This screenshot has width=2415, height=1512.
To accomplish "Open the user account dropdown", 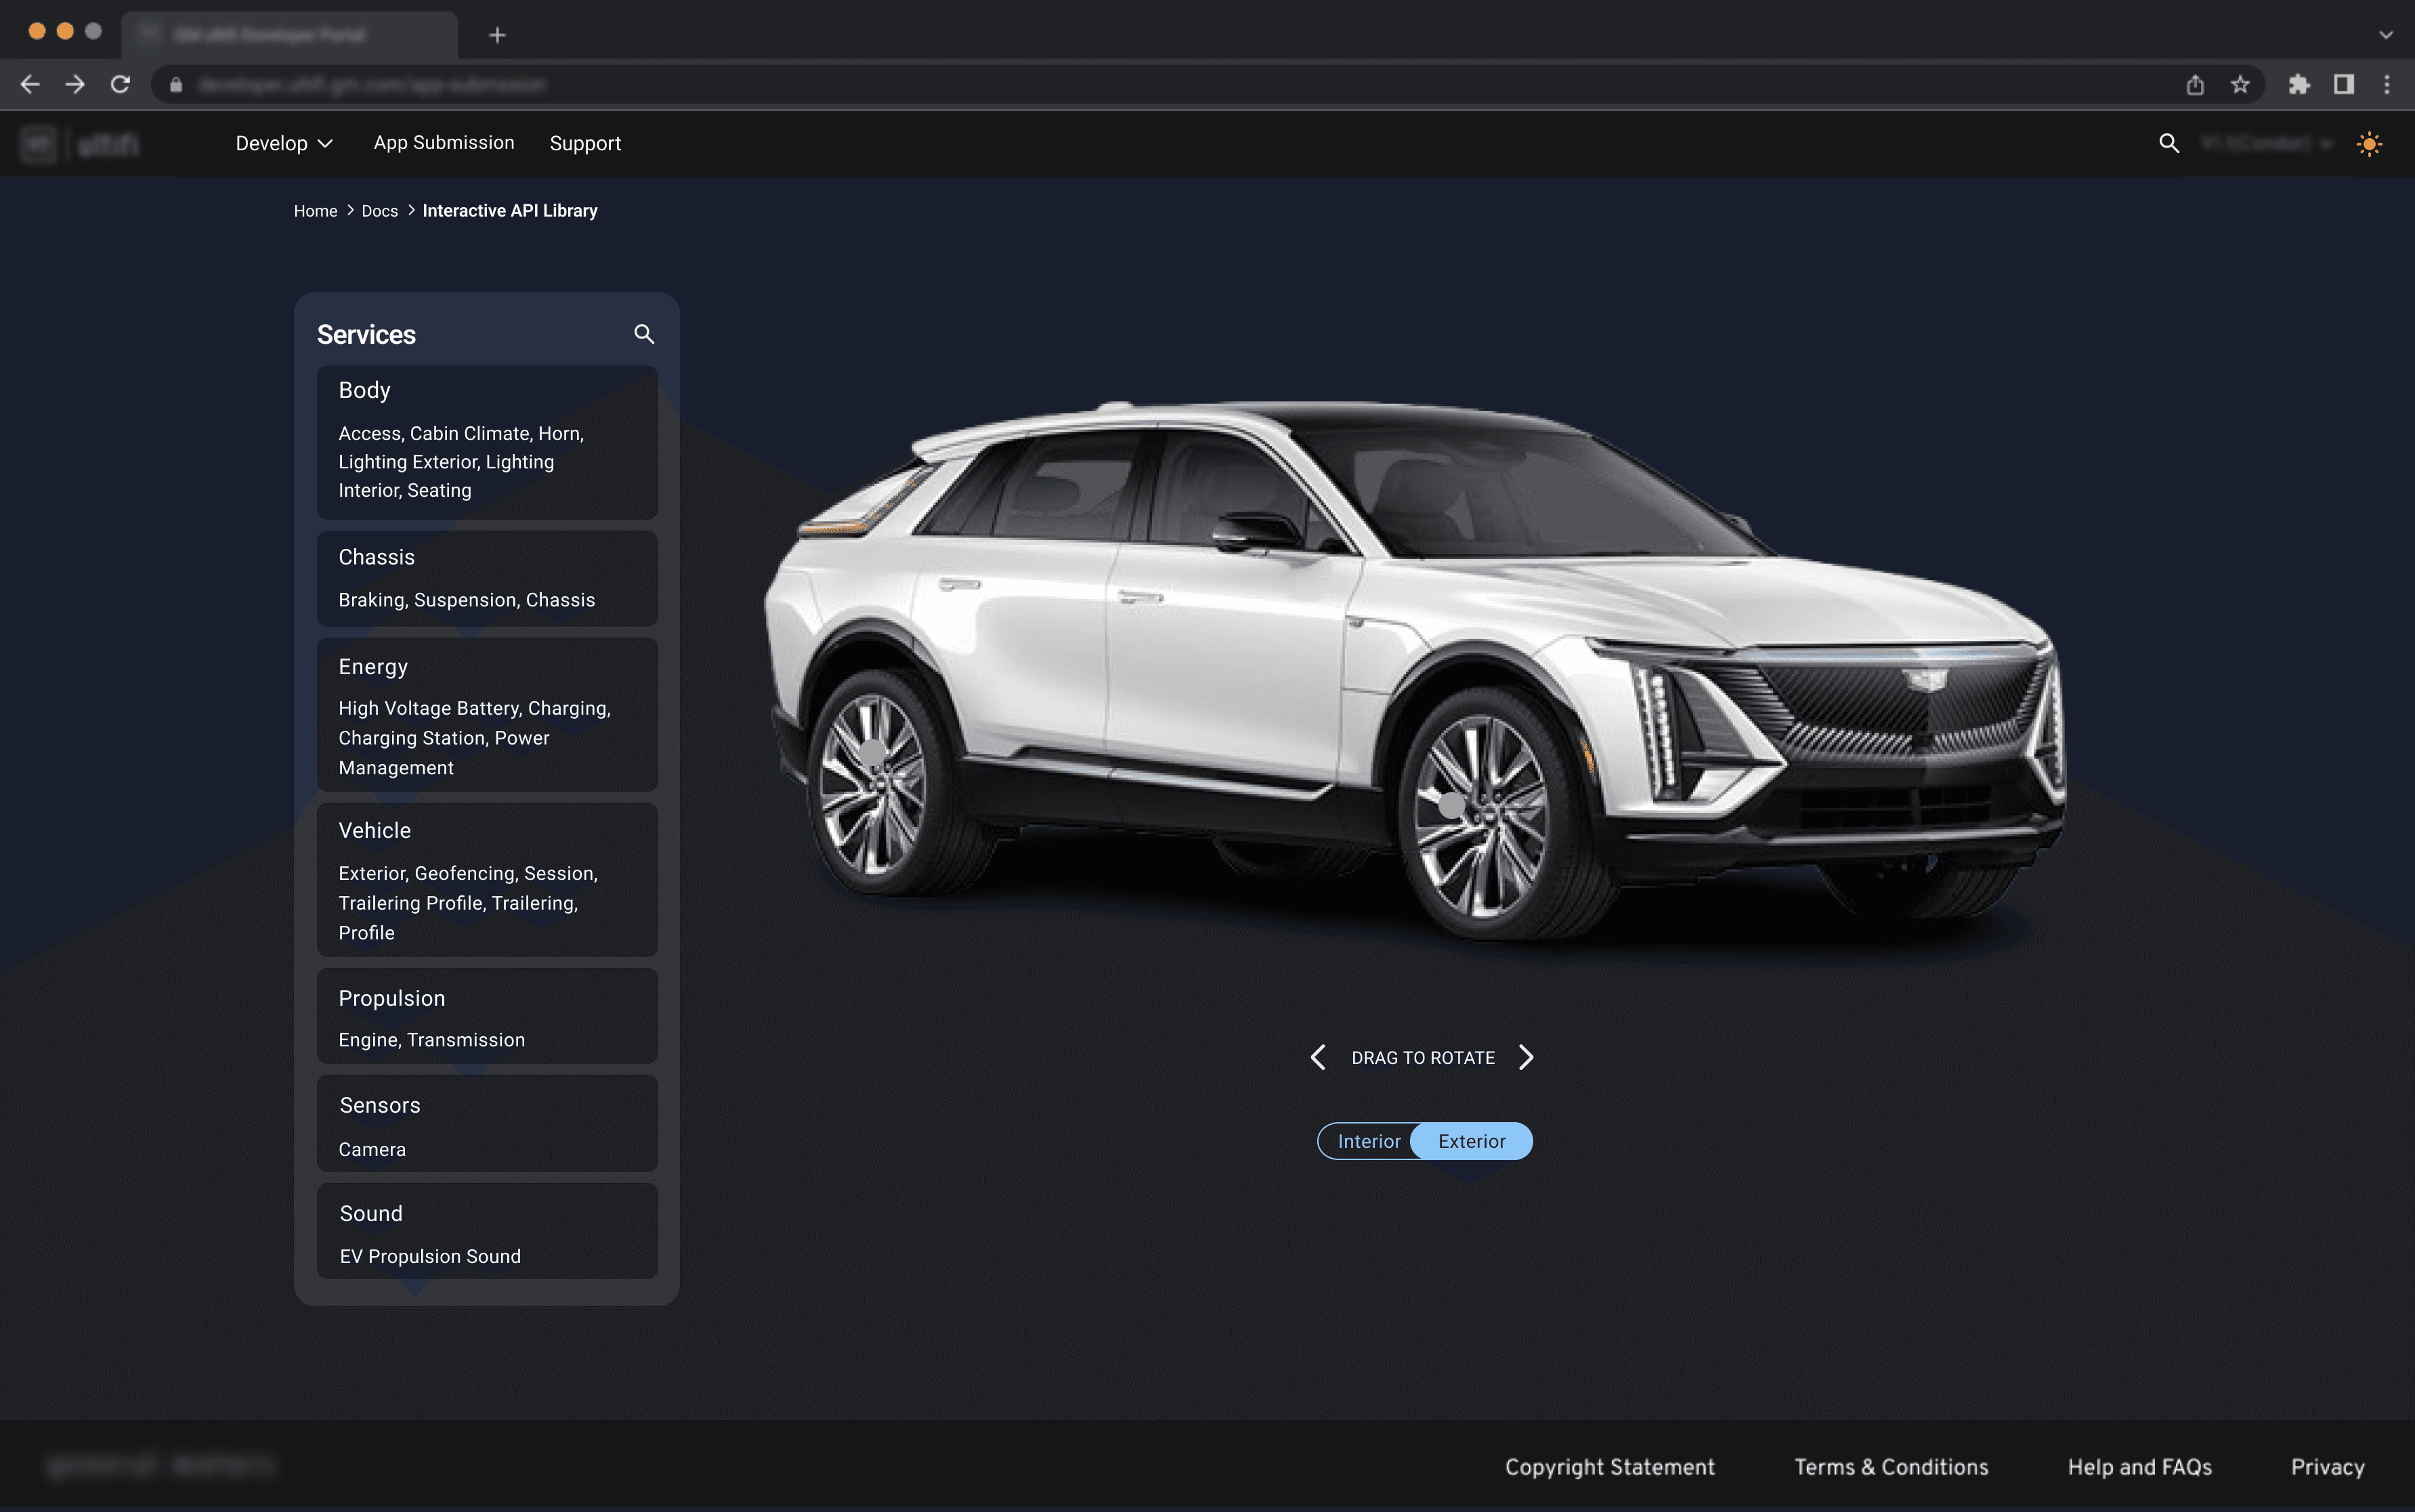I will pos(2266,143).
